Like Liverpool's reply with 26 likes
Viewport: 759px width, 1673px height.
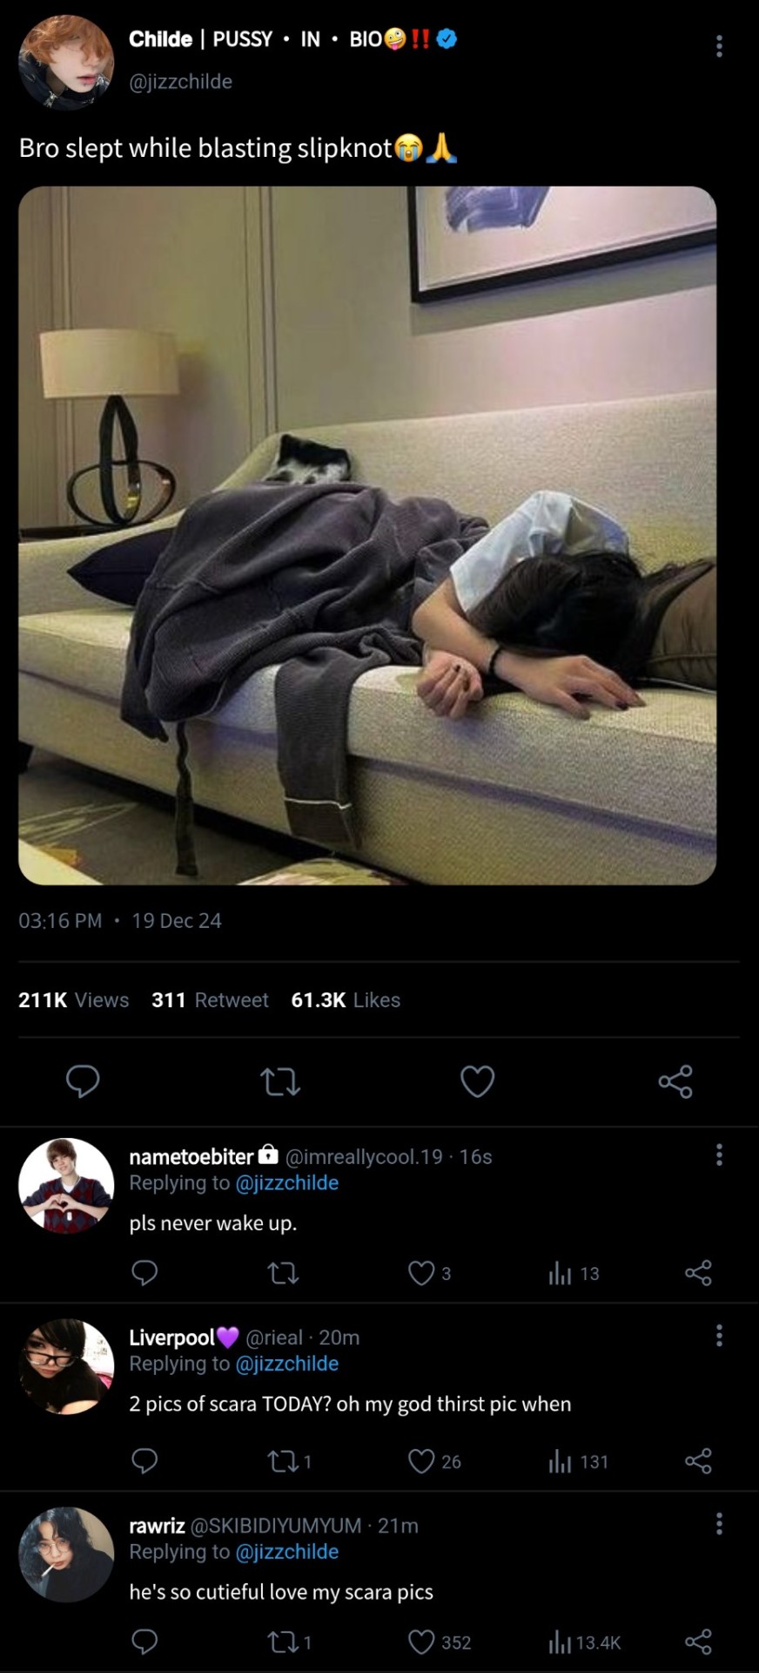[x=421, y=1461]
